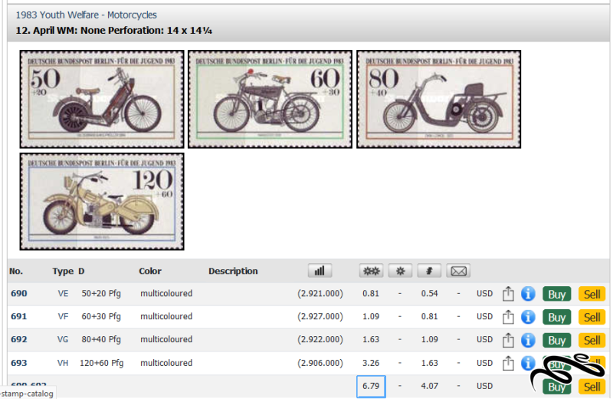Open stamp number 691 link

coord(18,316)
